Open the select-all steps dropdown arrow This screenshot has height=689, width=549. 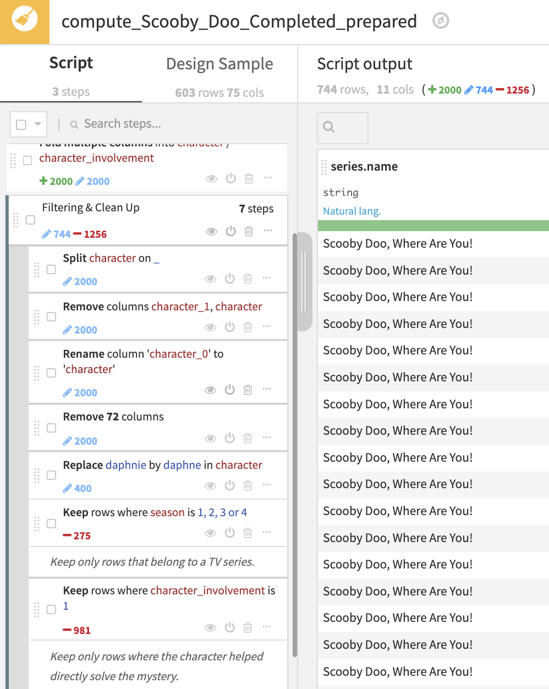coord(38,124)
